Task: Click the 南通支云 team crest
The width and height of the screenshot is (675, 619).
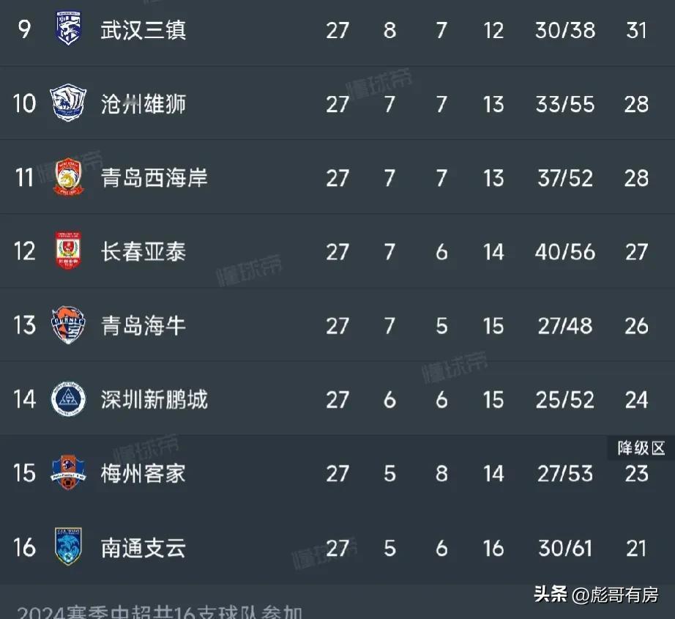Action: (68, 546)
